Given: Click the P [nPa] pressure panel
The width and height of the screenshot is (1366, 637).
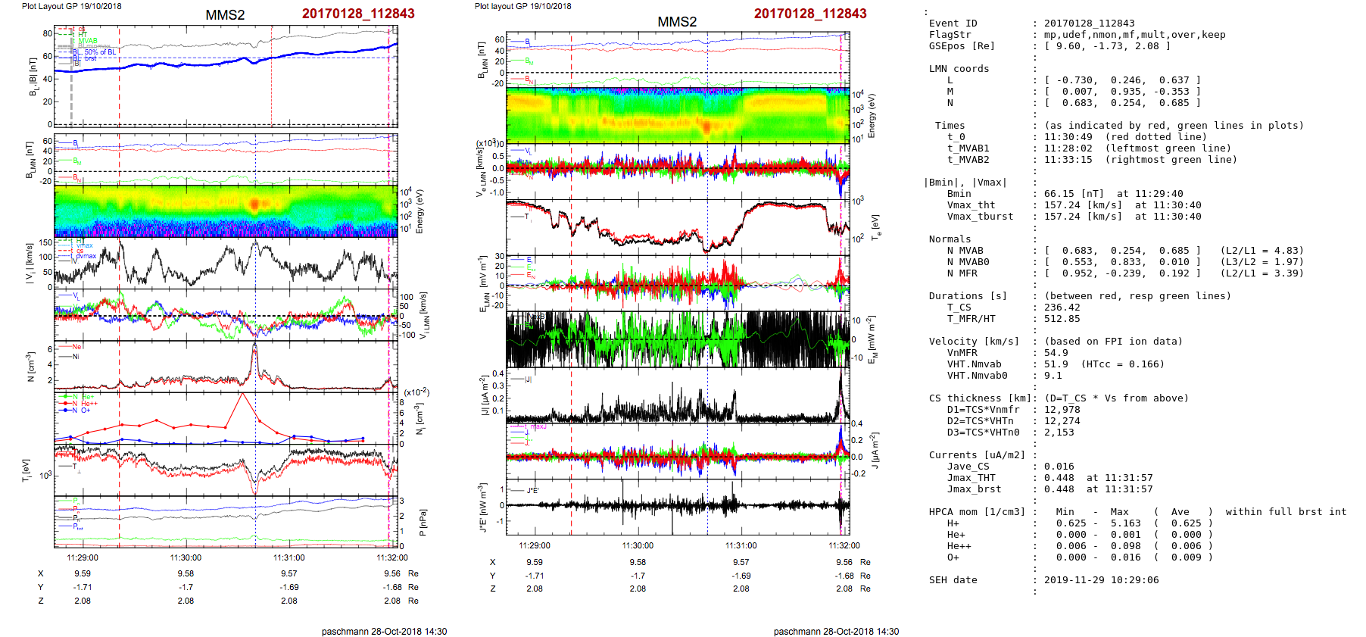Looking at the screenshot, I should 226,521.
